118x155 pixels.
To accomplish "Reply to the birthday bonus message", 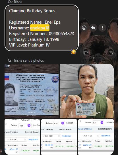I will 93,28.
